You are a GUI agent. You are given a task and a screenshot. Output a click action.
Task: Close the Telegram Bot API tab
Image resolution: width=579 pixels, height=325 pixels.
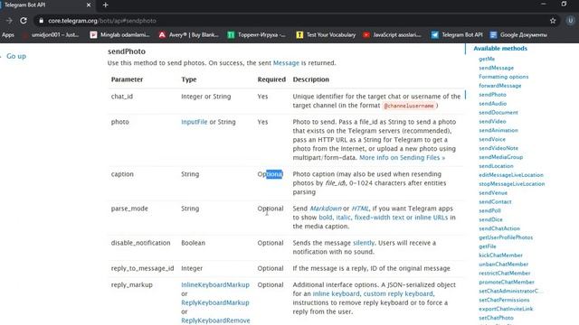coord(89,5)
